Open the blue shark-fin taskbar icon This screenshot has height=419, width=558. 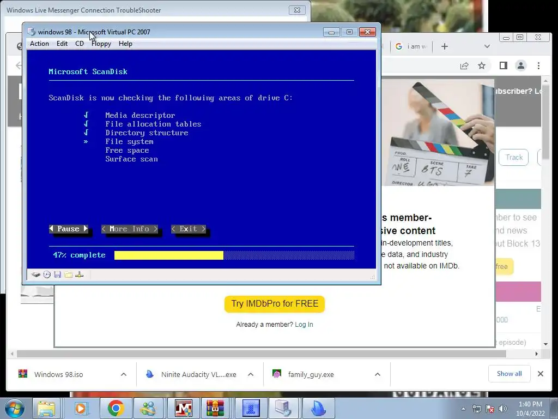pos(318,408)
